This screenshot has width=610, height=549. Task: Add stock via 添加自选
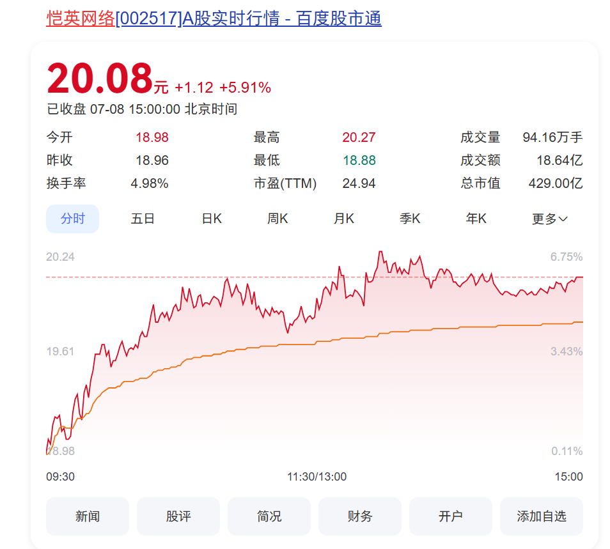click(x=541, y=516)
